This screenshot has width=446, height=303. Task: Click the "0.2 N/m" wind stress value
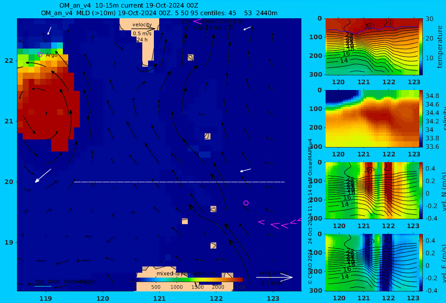pos(271,283)
